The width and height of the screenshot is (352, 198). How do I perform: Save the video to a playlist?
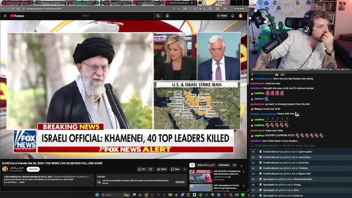(175, 169)
